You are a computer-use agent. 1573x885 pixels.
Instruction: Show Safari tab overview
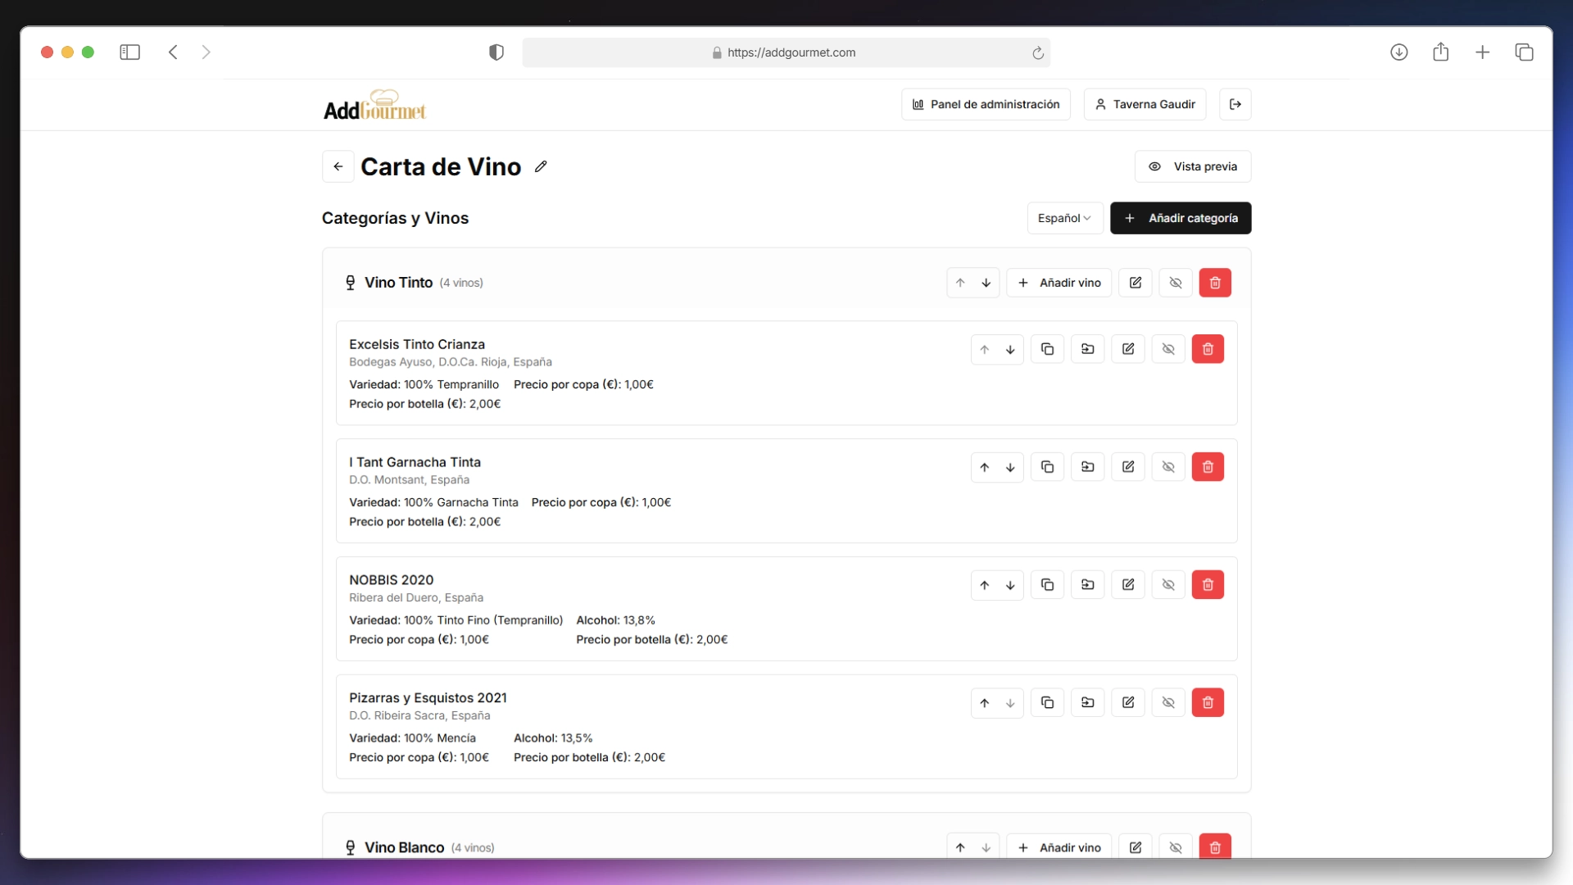pyautogui.click(x=1525, y=52)
